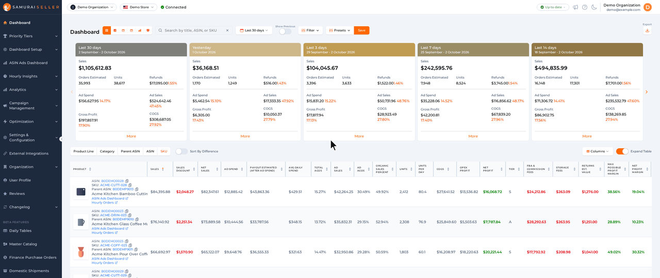Click the User Profile sidebar icon
Image resolution: width=660 pixels, height=278 pixels.
tap(5, 180)
